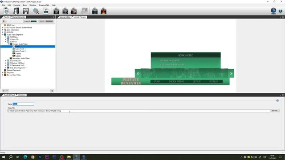Save project with the floppy disk icon

tap(26, 11)
